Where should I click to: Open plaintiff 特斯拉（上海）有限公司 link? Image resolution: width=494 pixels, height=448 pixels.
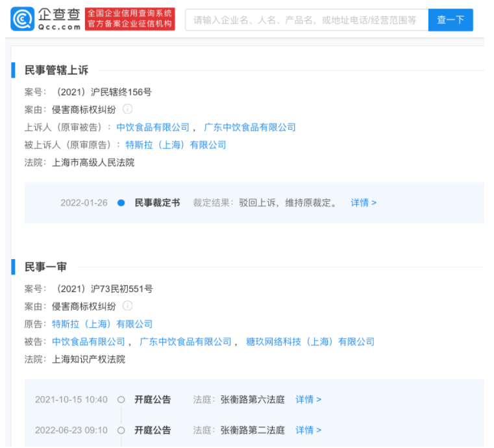[102, 323]
